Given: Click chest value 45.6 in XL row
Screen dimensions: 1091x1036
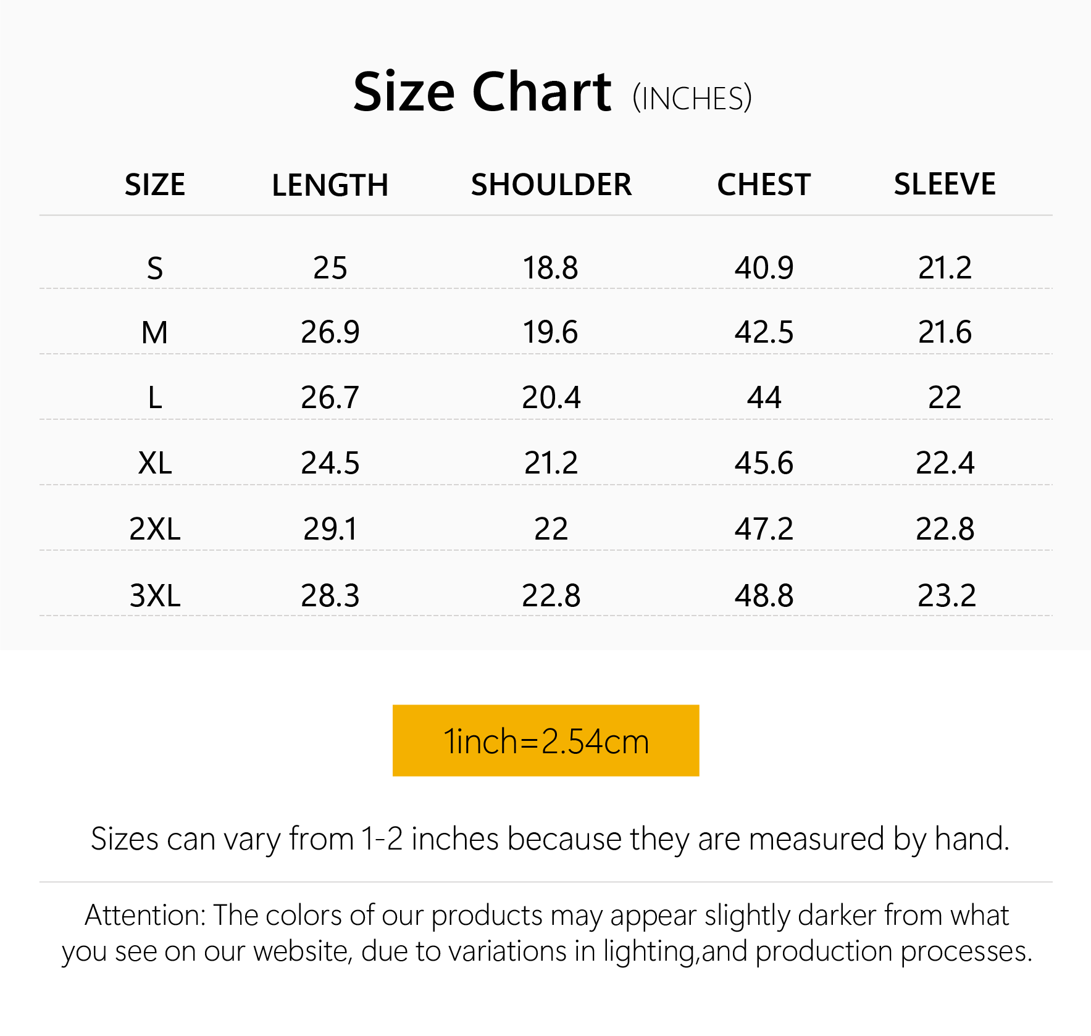Looking at the screenshot, I should (764, 462).
